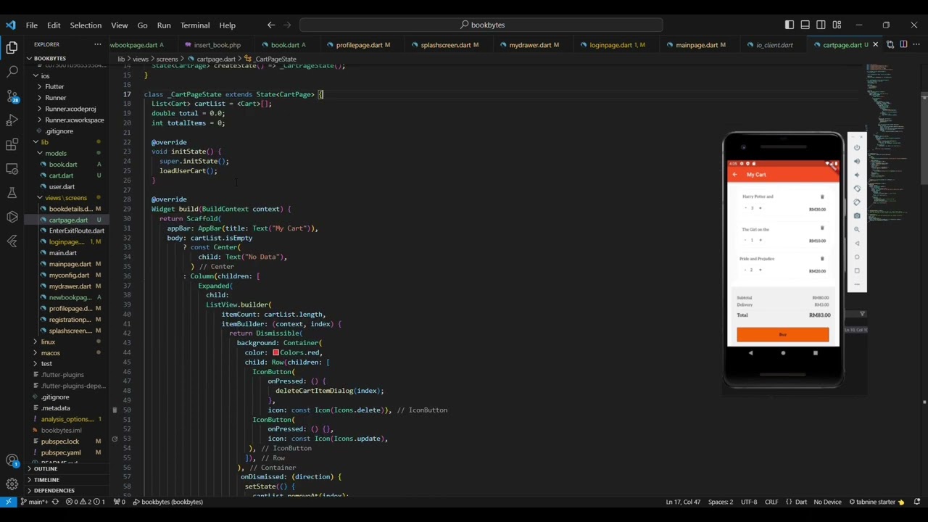The image size is (928, 522).
Task: Toggle the bottom panel layout
Action: coord(805,25)
